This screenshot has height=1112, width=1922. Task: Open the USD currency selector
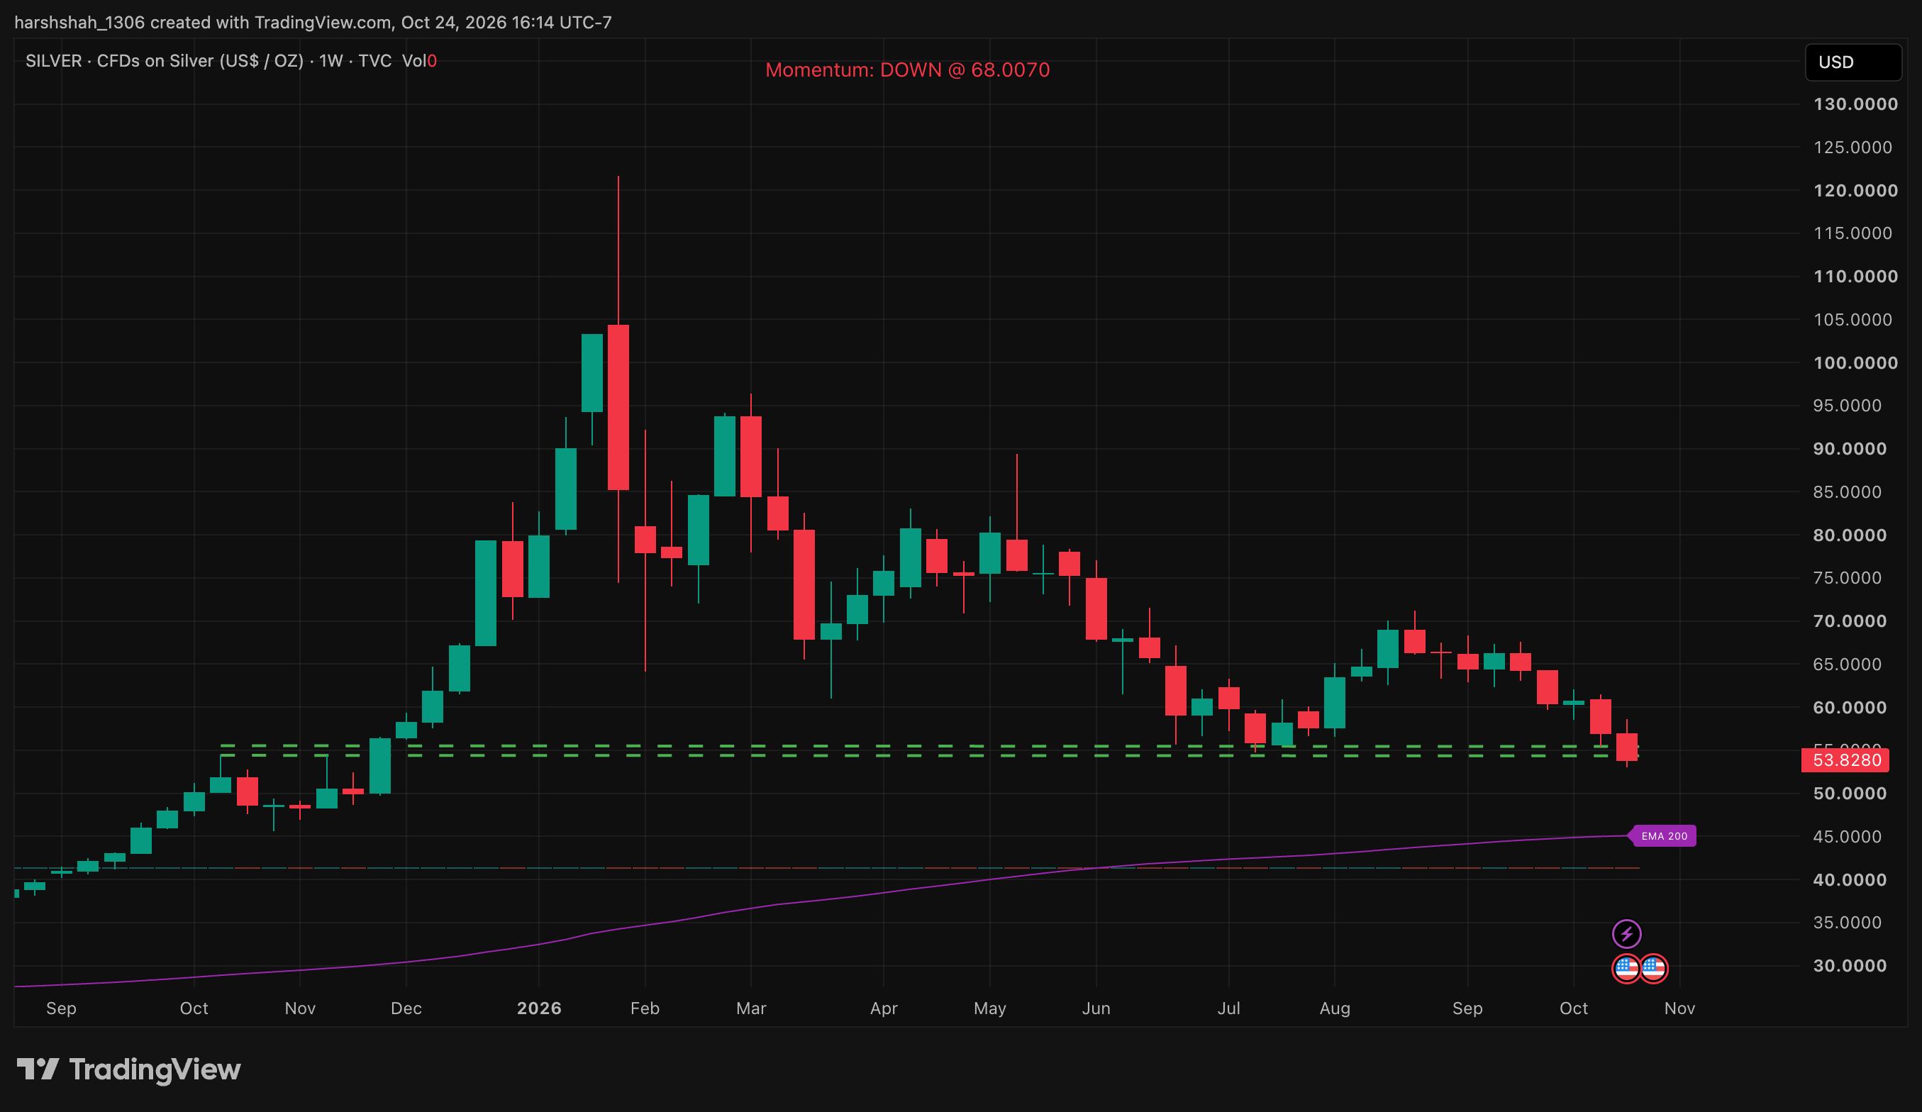[x=1852, y=62]
